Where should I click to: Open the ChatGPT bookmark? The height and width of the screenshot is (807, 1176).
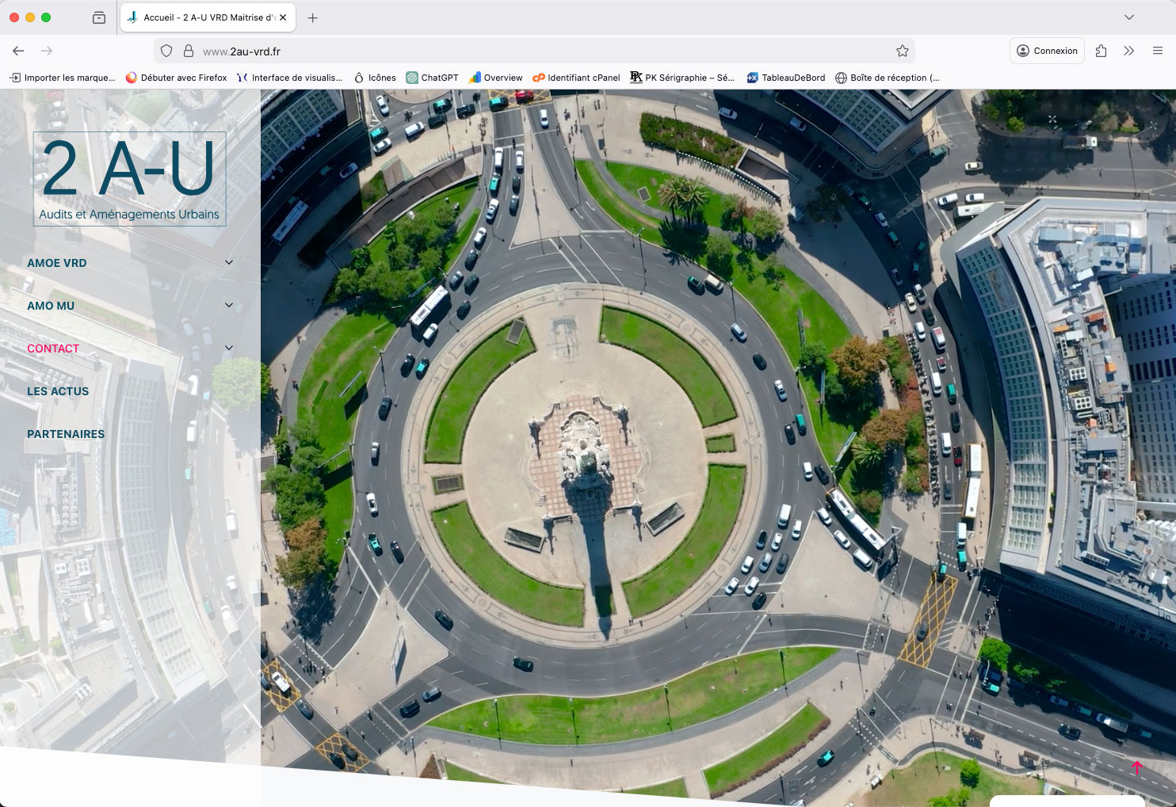[432, 78]
